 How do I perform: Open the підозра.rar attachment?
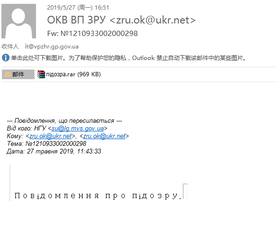coord(69,74)
